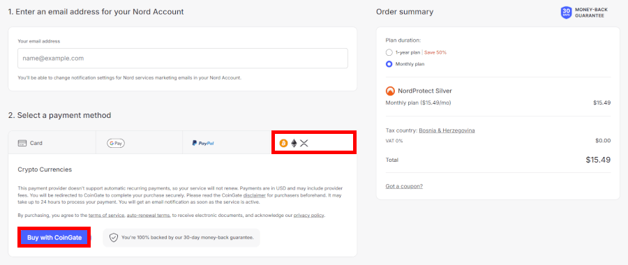This screenshot has height=265, width=628.
Task: Click the XRP cross icon
Action: (x=304, y=143)
